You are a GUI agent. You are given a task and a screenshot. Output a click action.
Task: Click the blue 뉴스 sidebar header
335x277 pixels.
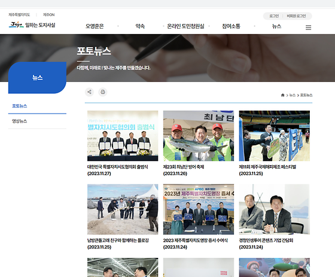37,78
